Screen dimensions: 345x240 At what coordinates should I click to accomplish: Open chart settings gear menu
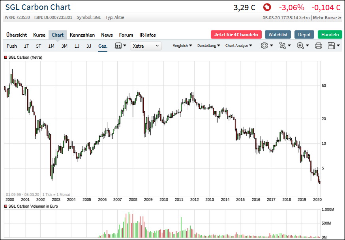(x=264, y=46)
